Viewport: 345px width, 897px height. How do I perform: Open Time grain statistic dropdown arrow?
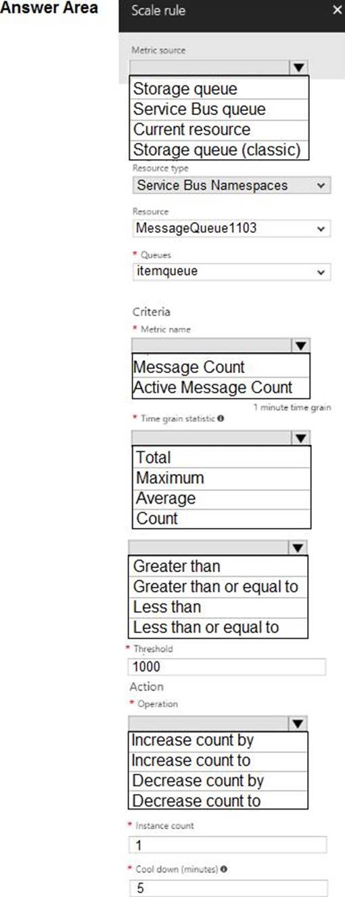tap(301, 439)
